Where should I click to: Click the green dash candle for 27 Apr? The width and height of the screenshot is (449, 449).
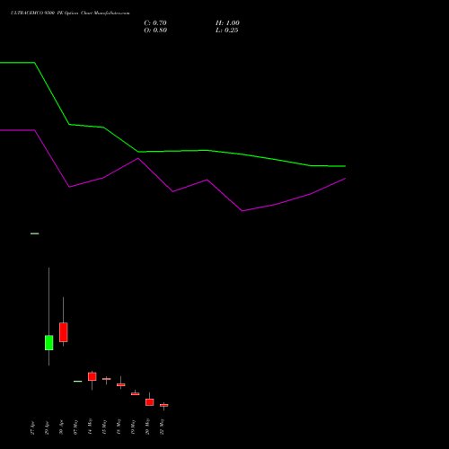coord(35,233)
